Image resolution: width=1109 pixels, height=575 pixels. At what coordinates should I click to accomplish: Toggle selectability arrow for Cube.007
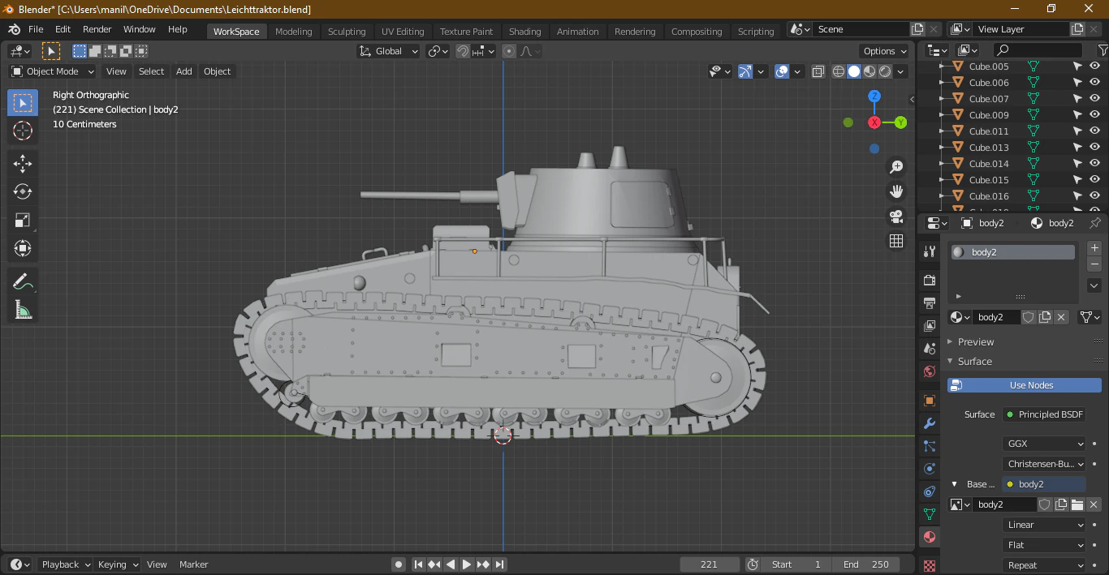(1077, 99)
